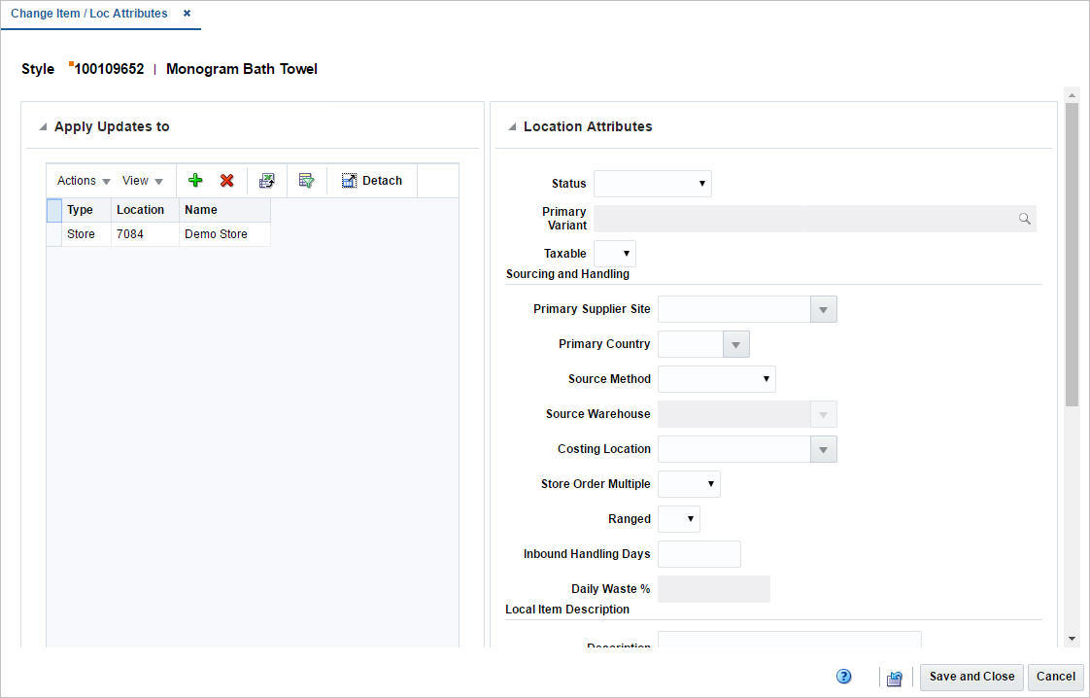Image resolution: width=1090 pixels, height=698 pixels.
Task: Add a new location row
Action: pos(194,180)
